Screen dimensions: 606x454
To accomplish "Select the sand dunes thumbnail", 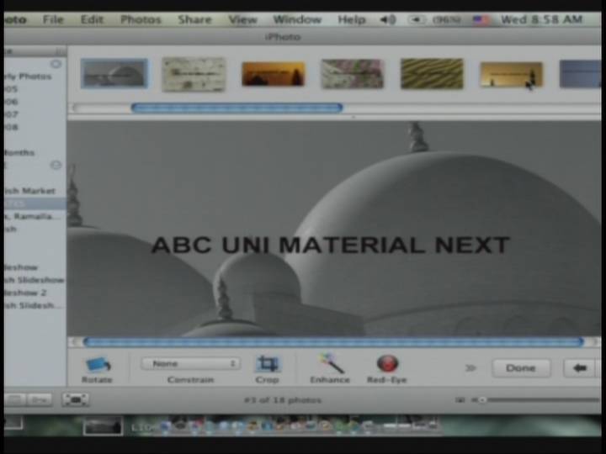I will (x=432, y=74).
